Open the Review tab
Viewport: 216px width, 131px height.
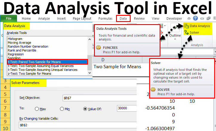pyautogui.click(x=139, y=18)
